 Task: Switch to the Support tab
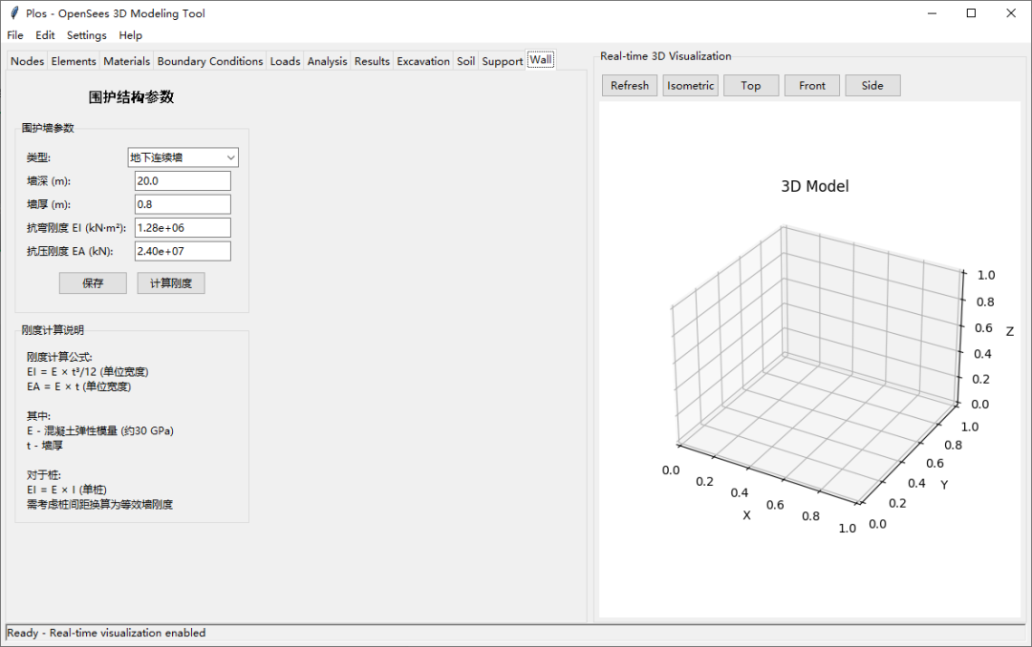coord(503,61)
